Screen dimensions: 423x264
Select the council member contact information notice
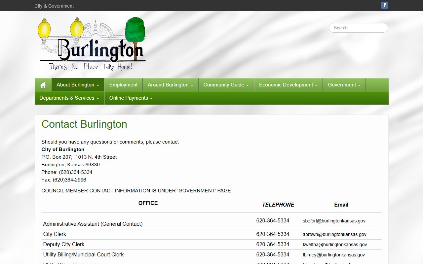click(x=136, y=191)
